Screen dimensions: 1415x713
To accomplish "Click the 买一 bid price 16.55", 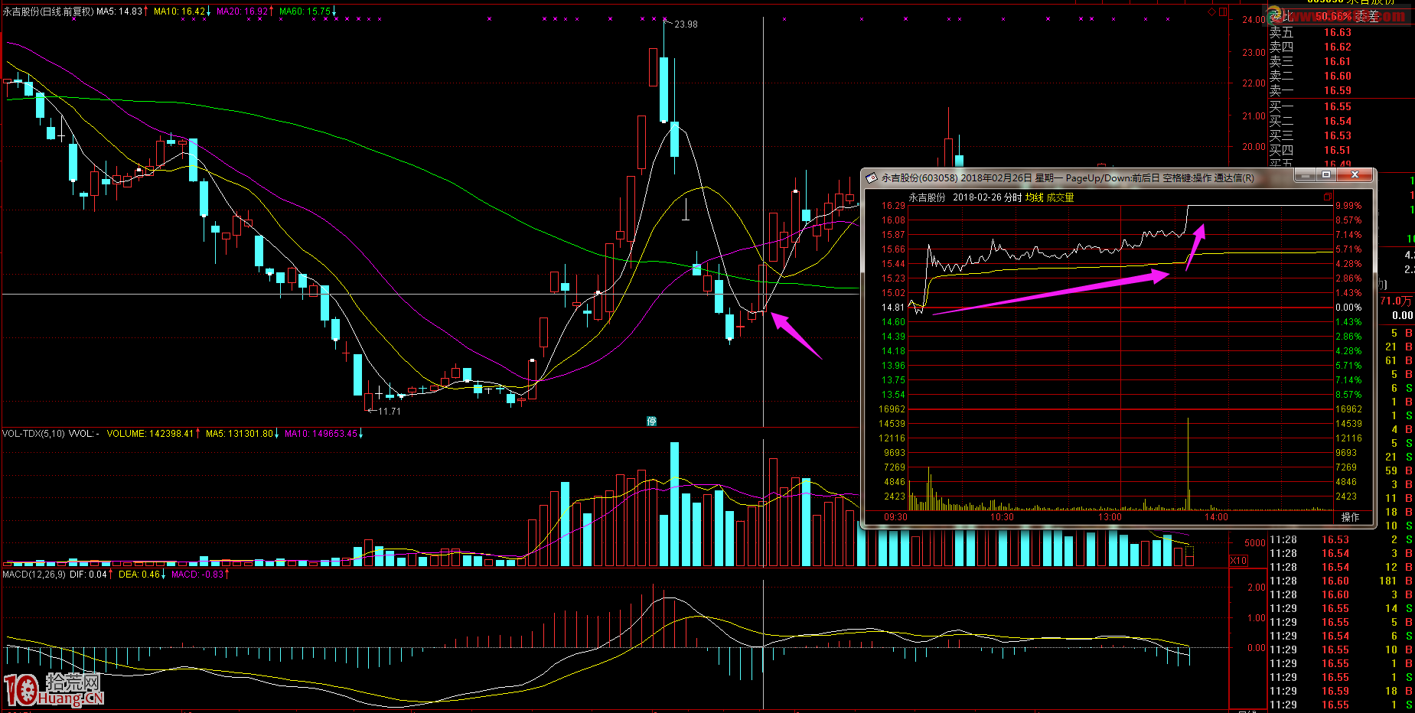I will pyautogui.click(x=1338, y=106).
